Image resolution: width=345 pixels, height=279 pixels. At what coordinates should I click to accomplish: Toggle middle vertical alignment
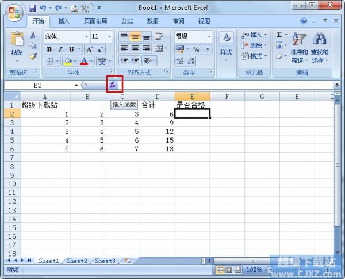[x=135, y=36]
